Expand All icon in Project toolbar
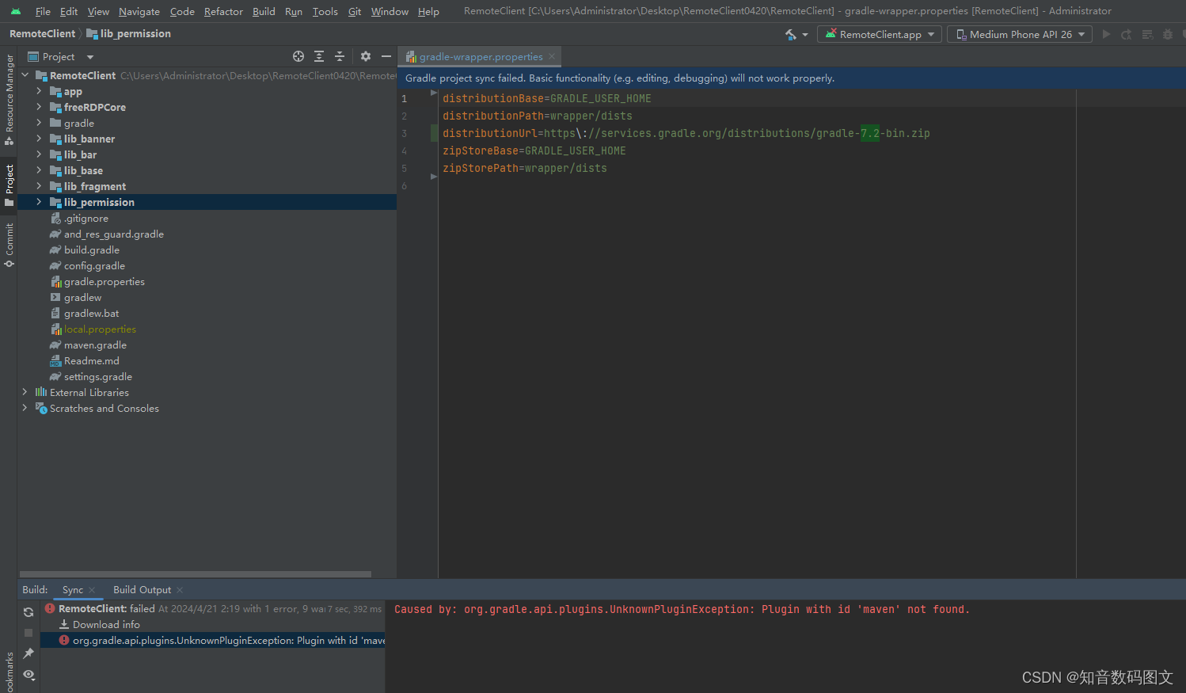 (318, 56)
